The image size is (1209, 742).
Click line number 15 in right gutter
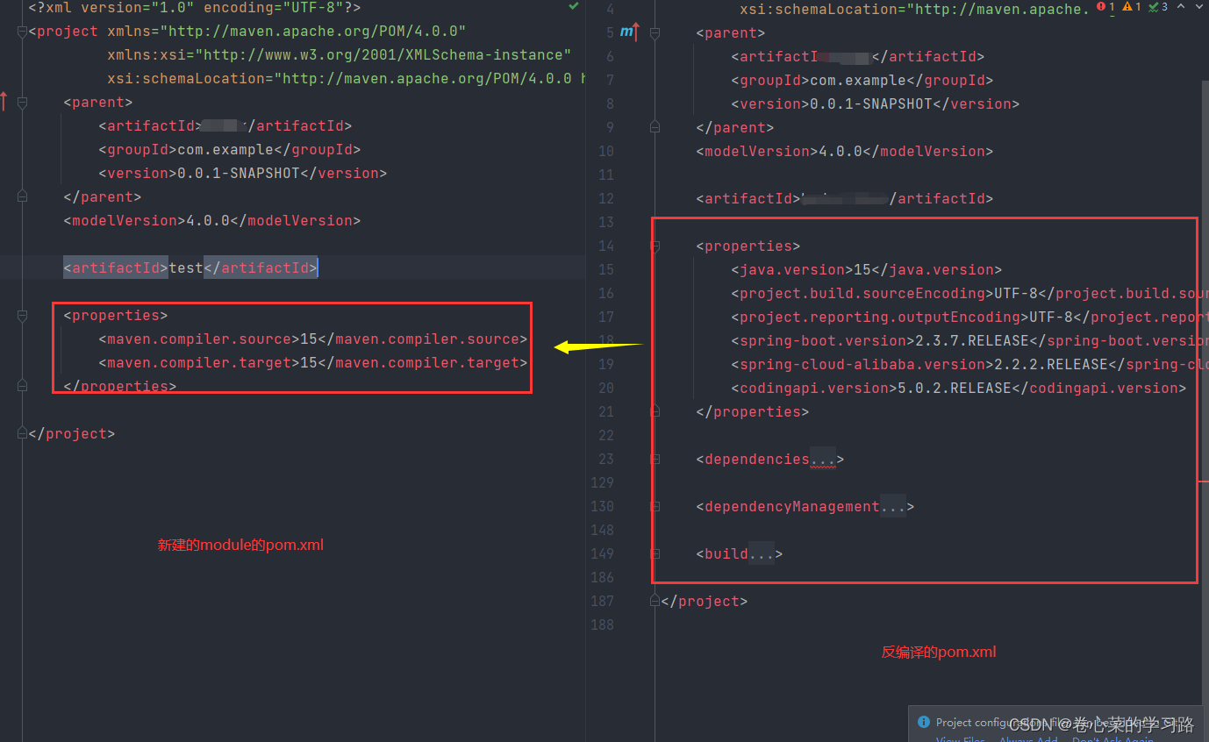click(605, 269)
